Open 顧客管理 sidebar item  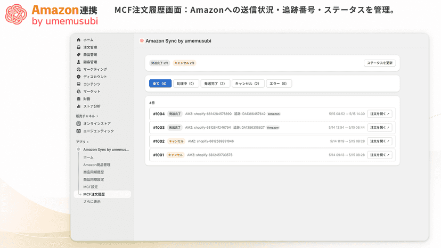tap(90, 62)
